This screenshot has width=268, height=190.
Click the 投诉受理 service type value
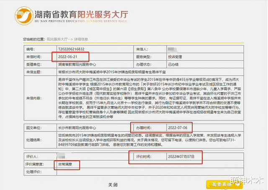(175, 57)
